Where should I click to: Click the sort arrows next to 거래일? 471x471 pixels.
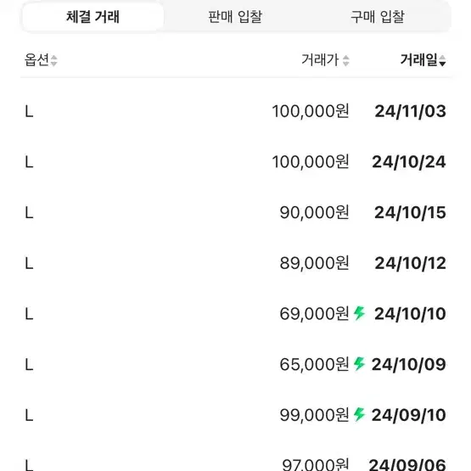point(442,60)
